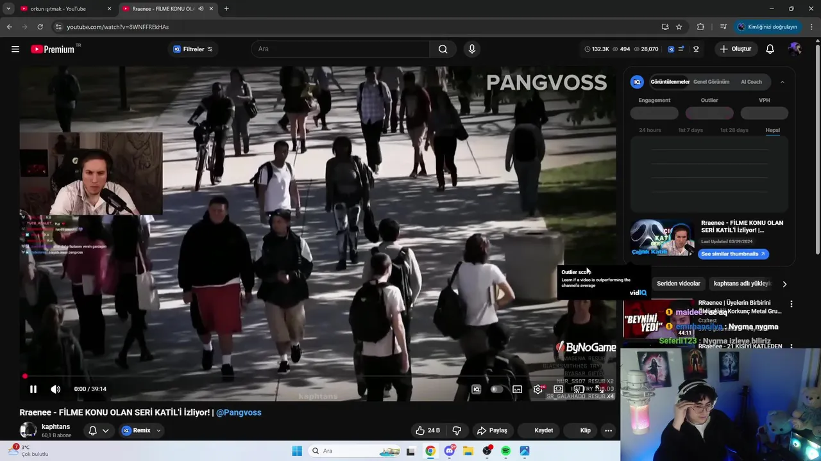Click the kaphtans channel avatar
The height and width of the screenshot is (461, 821).
[x=28, y=430]
